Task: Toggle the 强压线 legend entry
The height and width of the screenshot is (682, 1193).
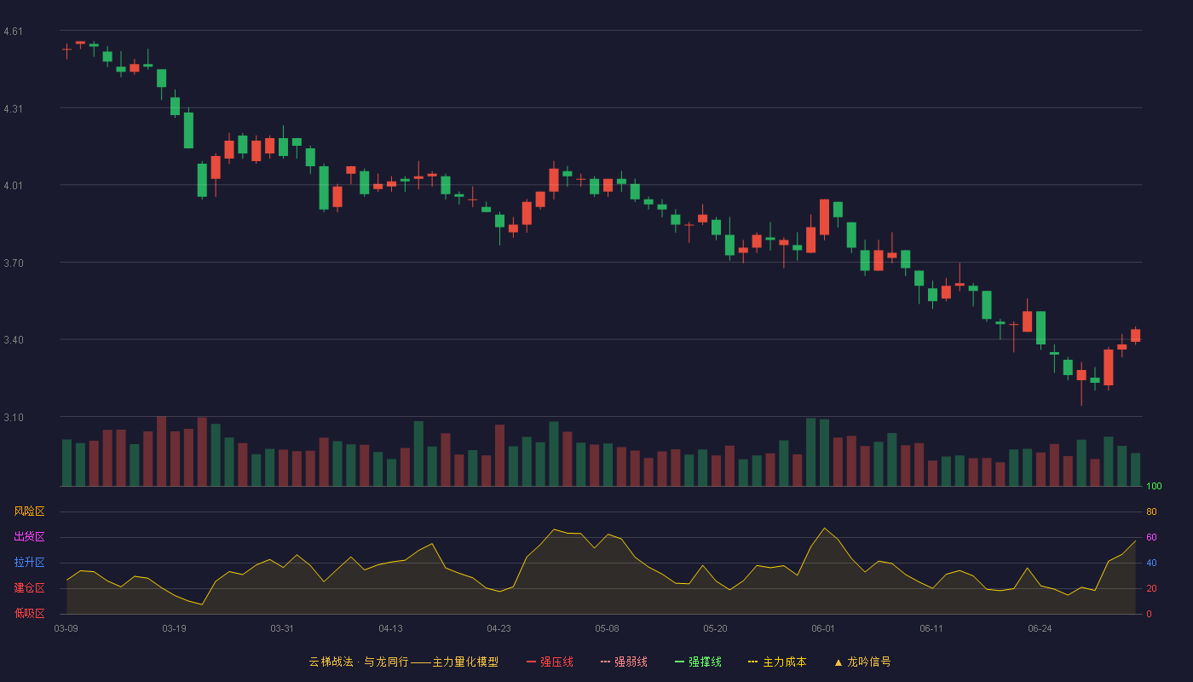Action: [550, 662]
